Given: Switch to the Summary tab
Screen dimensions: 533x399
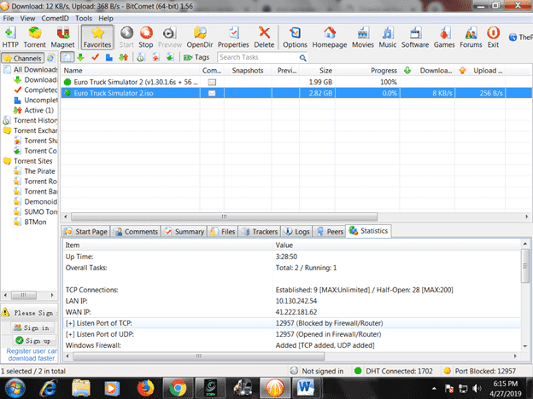Looking at the screenshot, I should click(x=184, y=231).
